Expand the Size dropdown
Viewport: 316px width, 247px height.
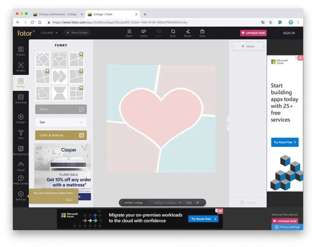61,122
